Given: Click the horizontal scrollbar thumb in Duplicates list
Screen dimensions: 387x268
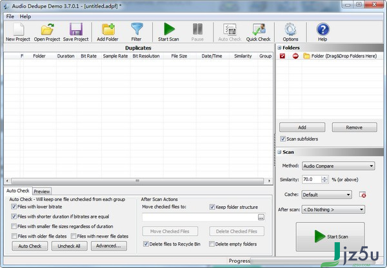Looking at the screenshot, I should pyautogui.click(x=137, y=181).
